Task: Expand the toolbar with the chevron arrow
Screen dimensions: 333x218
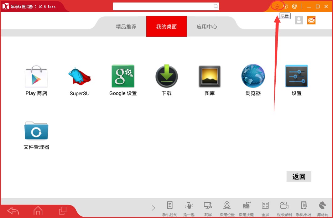Action: click(x=153, y=208)
